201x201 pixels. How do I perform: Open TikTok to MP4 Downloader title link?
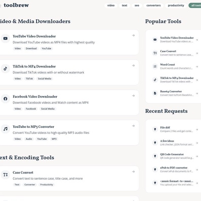coord(34,66)
